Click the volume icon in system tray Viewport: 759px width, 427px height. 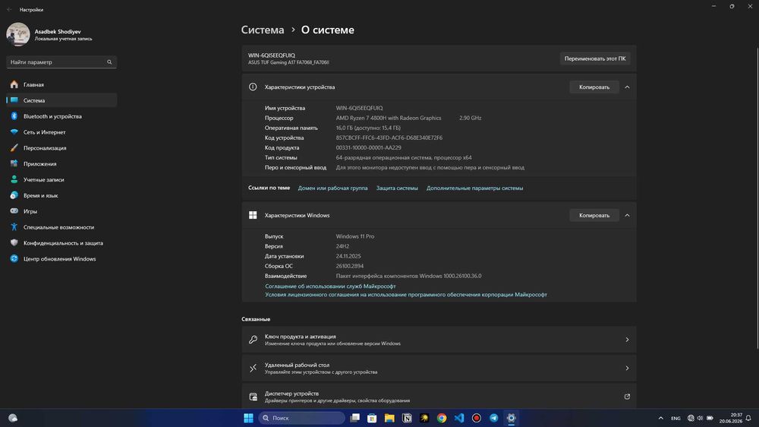coord(700,418)
